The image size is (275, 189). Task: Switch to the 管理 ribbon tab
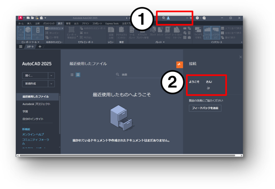68,23
